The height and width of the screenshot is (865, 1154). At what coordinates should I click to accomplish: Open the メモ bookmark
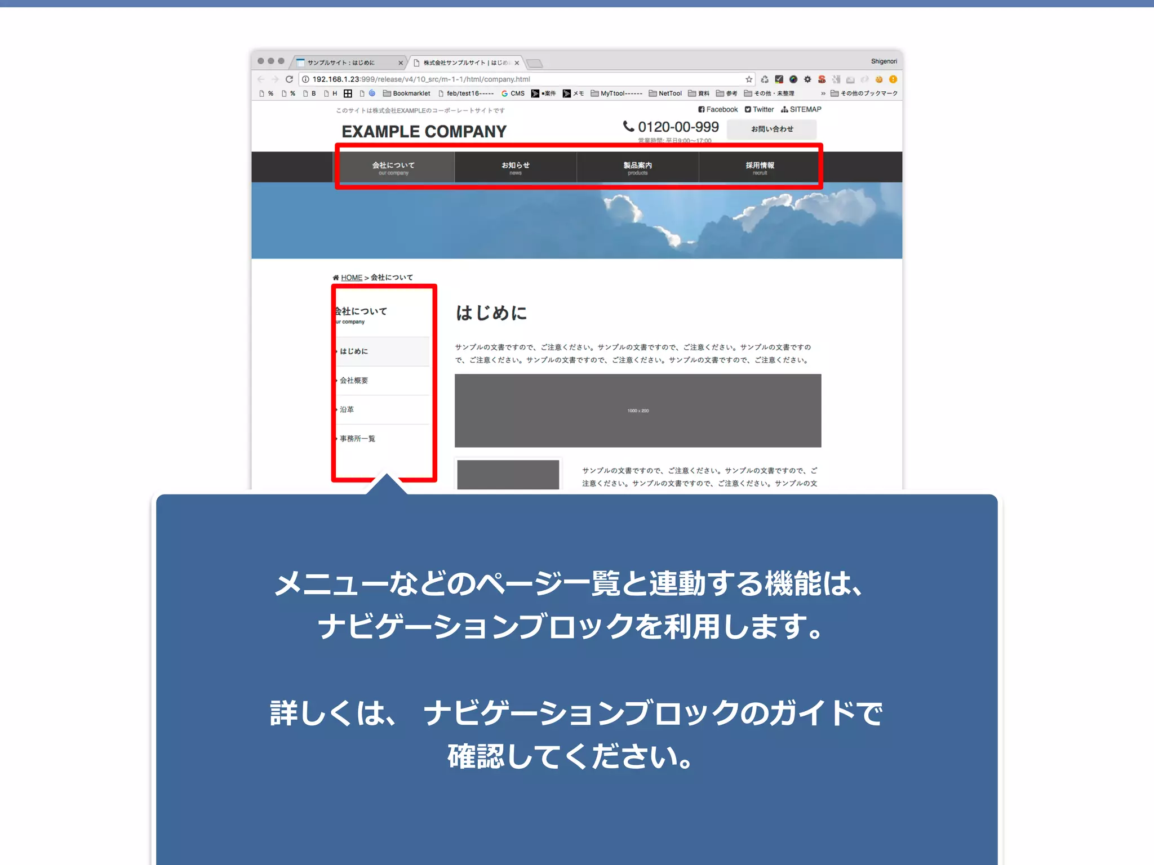[574, 93]
